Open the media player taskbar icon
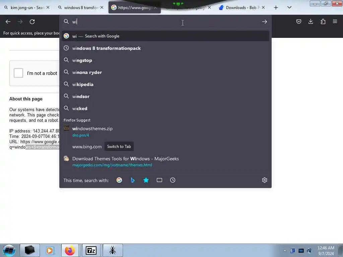343x257 pixels. click(x=50, y=250)
